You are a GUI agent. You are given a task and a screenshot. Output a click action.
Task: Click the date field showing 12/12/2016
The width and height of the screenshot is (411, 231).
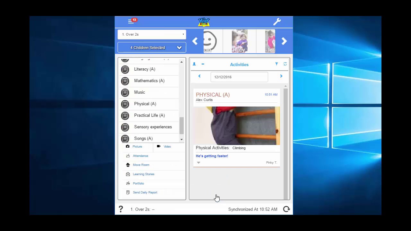(239, 77)
